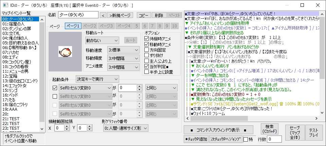Screen dimensions: 326x146
Task: Select event 07:ハカセ
Action: click(x=20, y=52)
